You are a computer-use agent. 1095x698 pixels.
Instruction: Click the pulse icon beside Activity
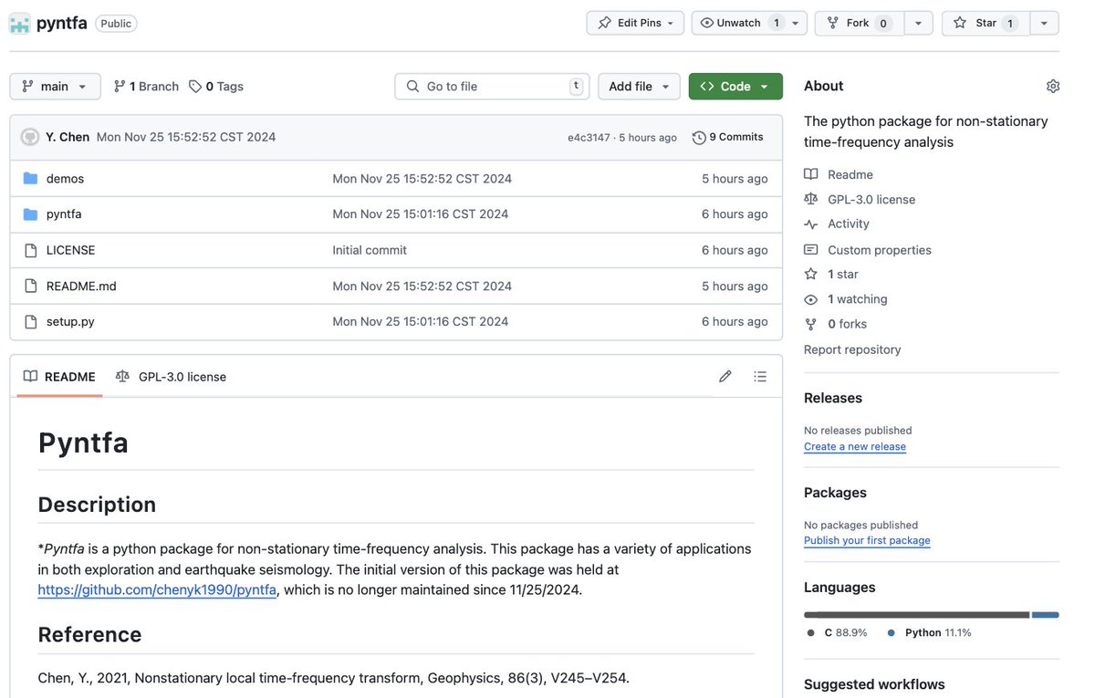pyautogui.click(x=810, y=224)
